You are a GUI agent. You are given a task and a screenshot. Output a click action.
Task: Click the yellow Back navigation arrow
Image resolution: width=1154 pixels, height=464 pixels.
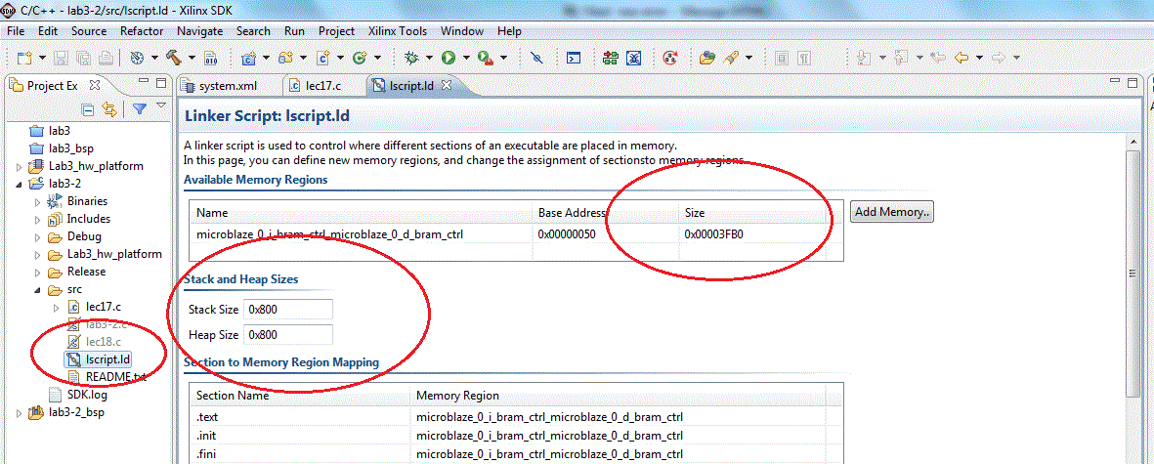[x=962, y=59]
